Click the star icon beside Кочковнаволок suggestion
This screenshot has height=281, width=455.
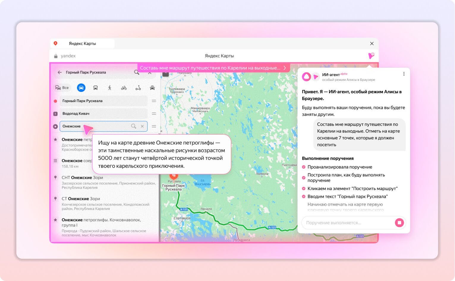(x=55, y=220)
